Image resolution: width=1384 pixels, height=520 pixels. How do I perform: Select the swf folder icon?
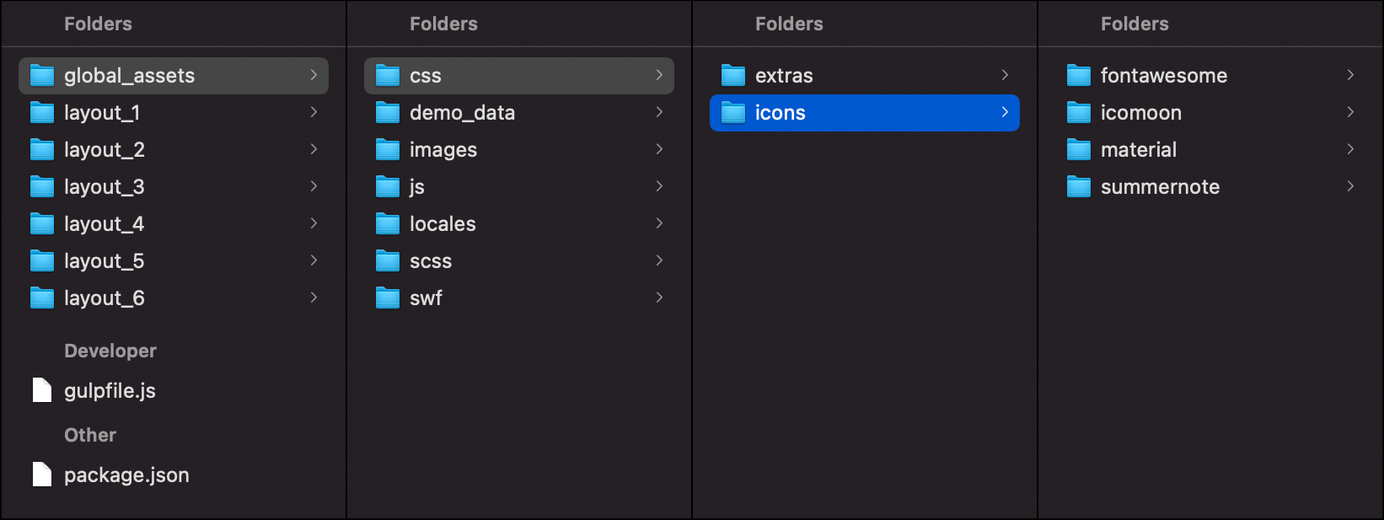(x=388, y=298)
